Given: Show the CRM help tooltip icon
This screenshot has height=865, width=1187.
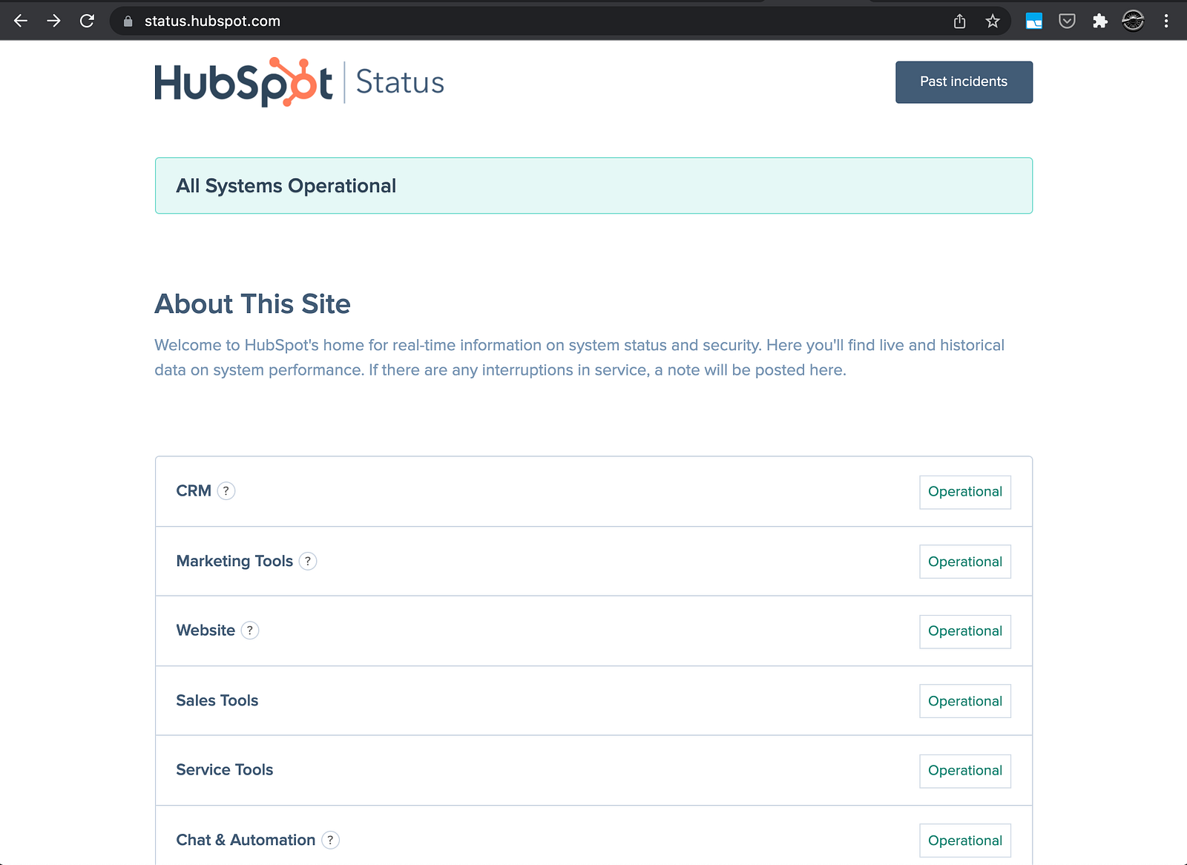Looking at the screenshot, I should pyautogui.click(x=226, y=490).
